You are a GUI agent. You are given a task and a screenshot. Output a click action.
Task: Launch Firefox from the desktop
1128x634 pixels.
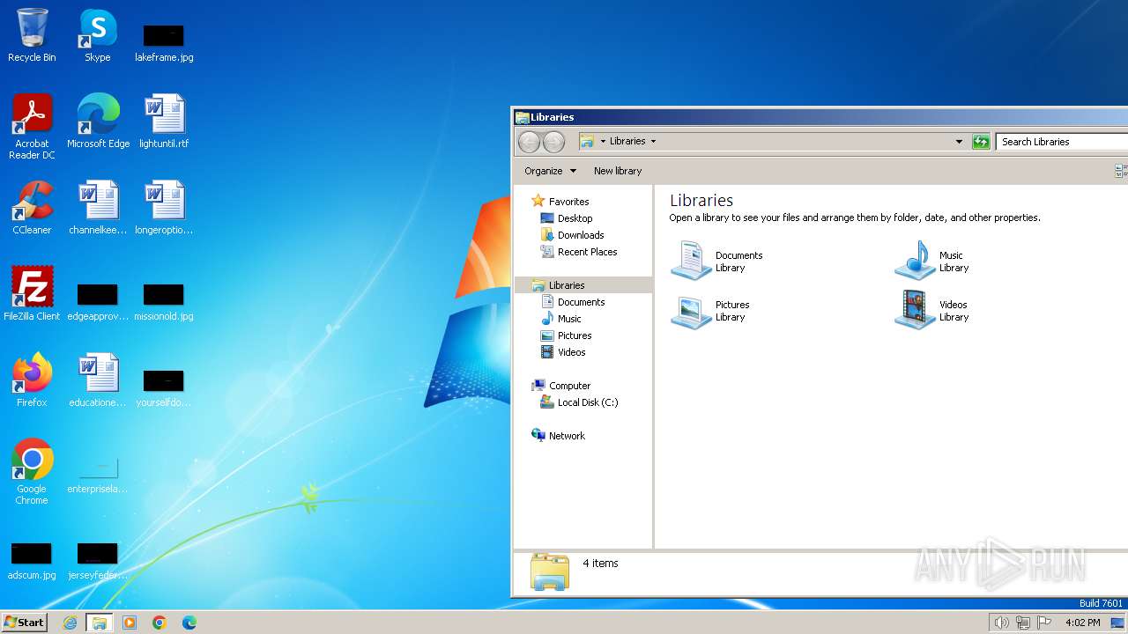pyautogui.click(x=32, y=380)
